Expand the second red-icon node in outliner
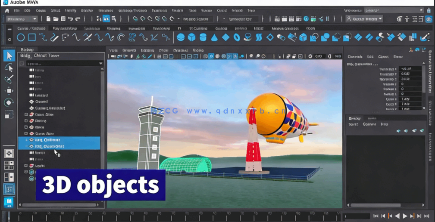435x222 pixels. coord(26,121)
